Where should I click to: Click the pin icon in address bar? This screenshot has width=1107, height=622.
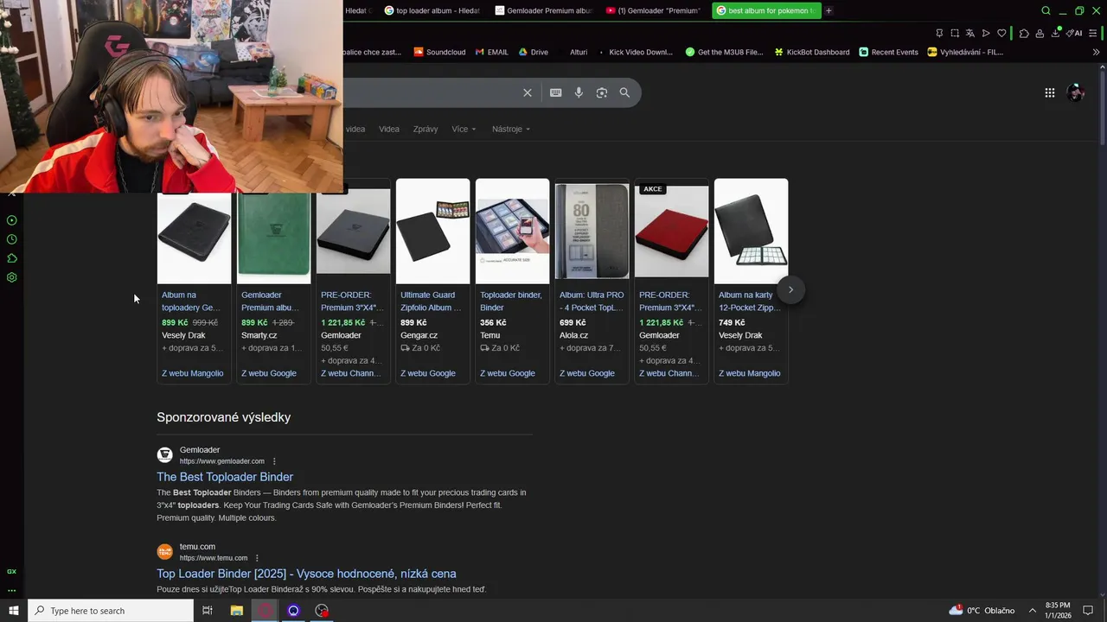(x=939, y=33)
